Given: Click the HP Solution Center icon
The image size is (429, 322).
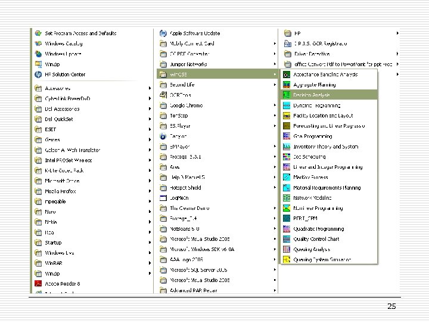Looking at the screenshot, I should [38, 75].
